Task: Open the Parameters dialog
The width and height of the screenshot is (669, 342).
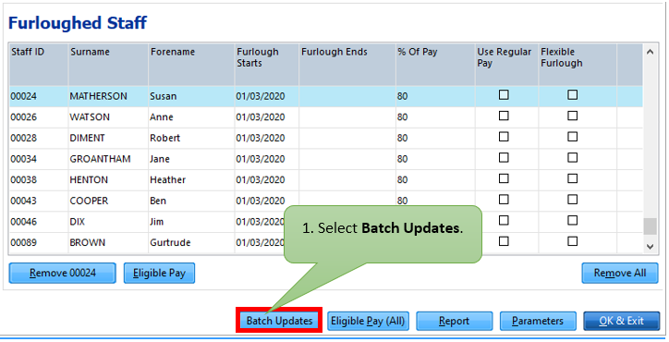Action: coord(538,321)
